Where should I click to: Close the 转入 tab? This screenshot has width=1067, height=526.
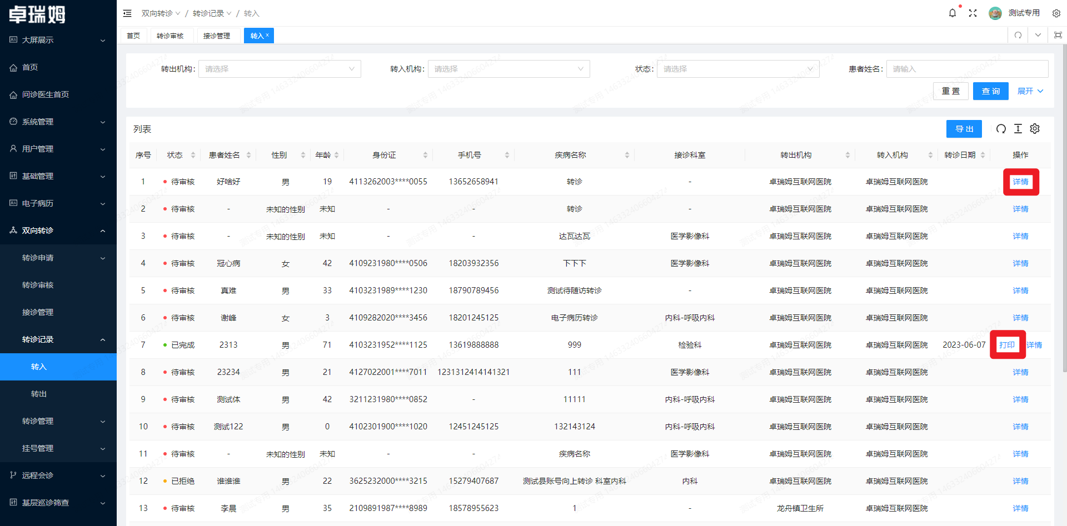pyautogui.click(x=267, y=35)
